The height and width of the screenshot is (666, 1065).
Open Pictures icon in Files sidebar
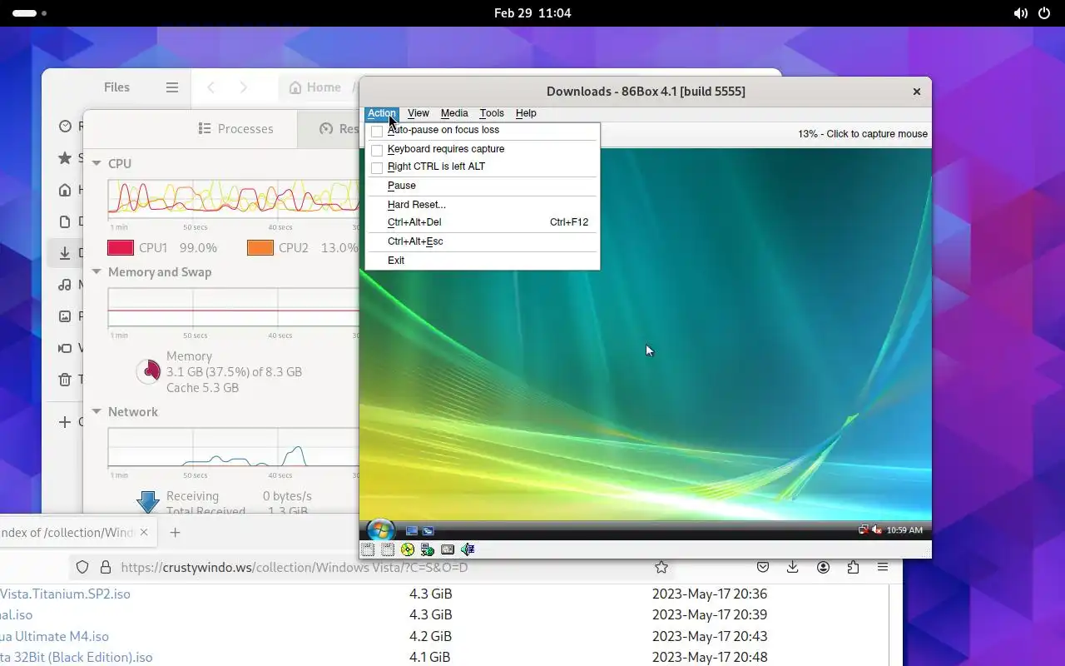click(65, 316)
